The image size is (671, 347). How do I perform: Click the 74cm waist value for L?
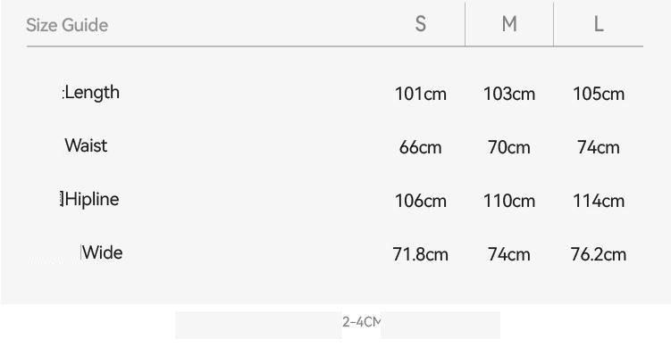pos(599,148)
